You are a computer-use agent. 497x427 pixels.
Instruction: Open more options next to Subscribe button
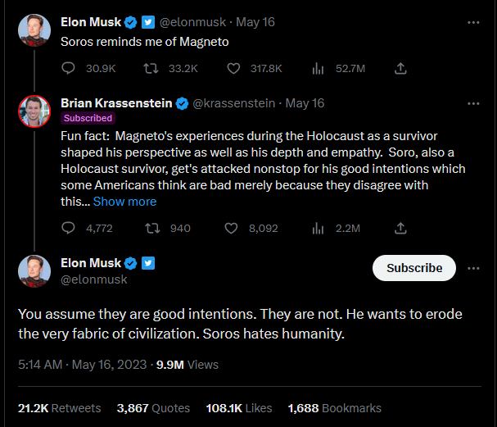473,268
